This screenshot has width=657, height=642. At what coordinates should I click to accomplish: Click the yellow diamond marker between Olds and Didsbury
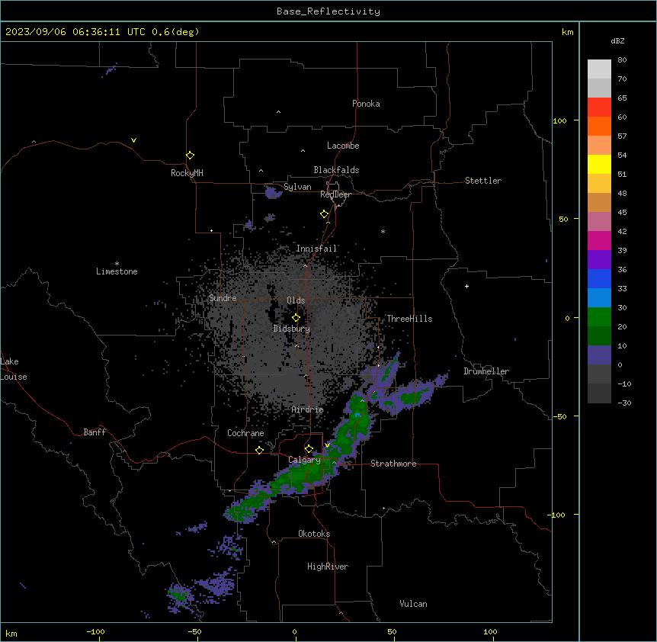[x=296, y=318]
